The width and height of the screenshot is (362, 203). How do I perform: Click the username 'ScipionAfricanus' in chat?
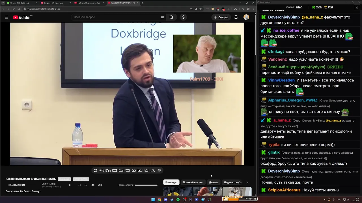coord(284,190)
